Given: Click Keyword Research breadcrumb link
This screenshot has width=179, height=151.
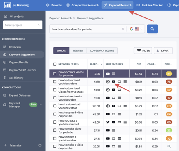Looking at the screenshot, I should 60,18.
